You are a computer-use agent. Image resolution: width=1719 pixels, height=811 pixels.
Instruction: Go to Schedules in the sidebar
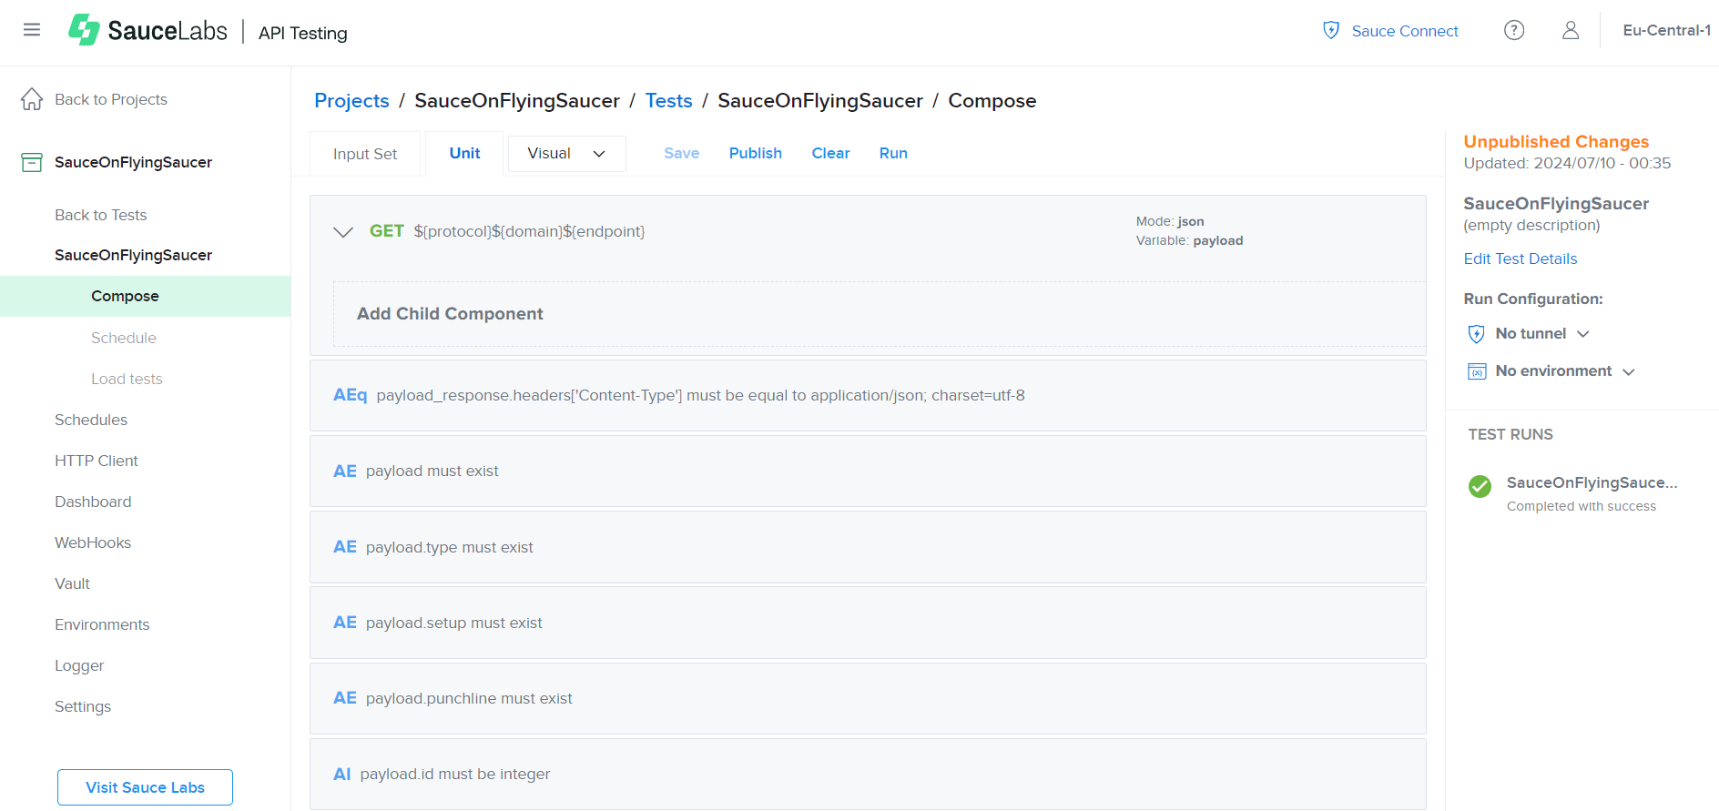pyautogui.click(x=91, y=420)
